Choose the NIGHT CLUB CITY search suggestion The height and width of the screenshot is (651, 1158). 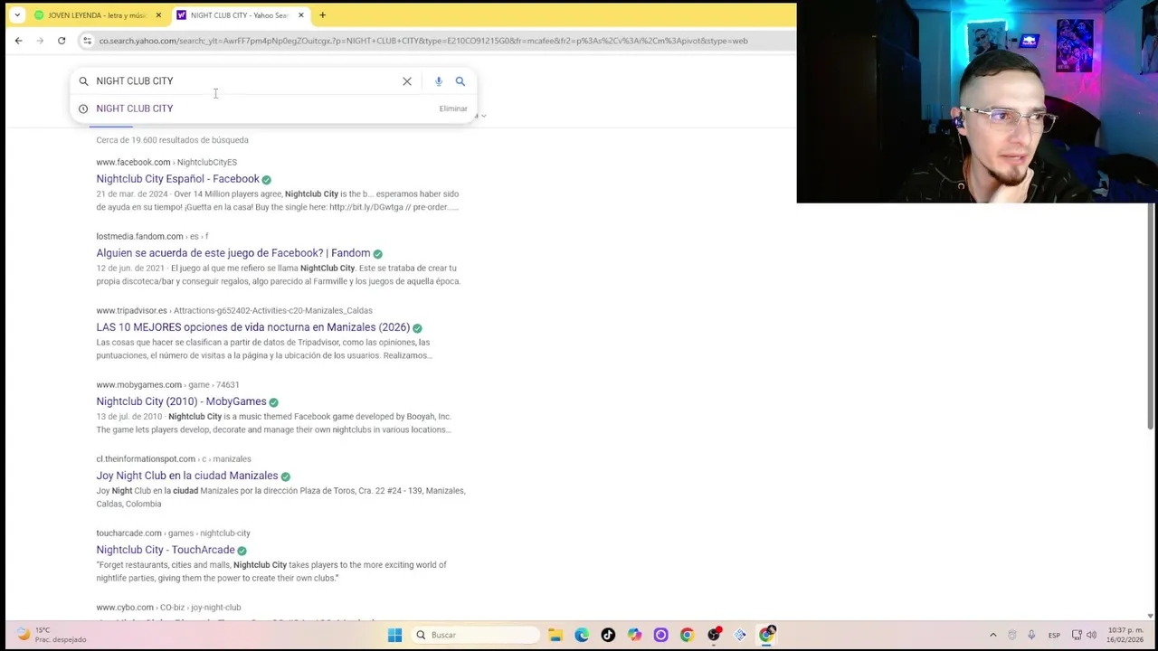click(135, 108)
